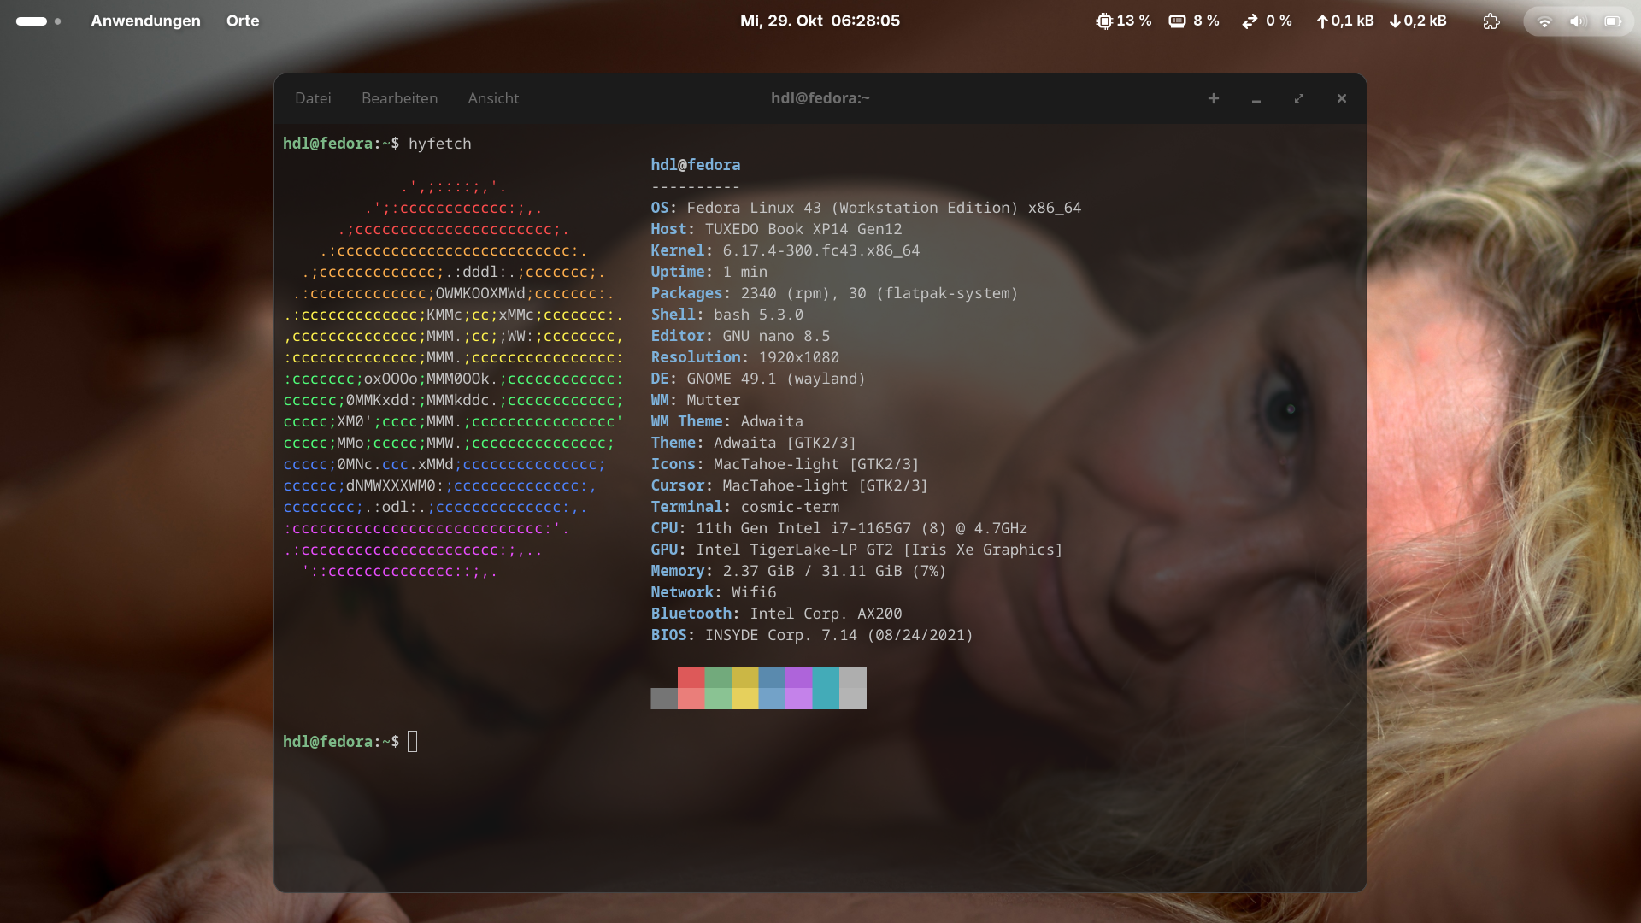Screen dimensions: 1641x923
Task: Expand the Orte places menu
Action: click(243, 21)
